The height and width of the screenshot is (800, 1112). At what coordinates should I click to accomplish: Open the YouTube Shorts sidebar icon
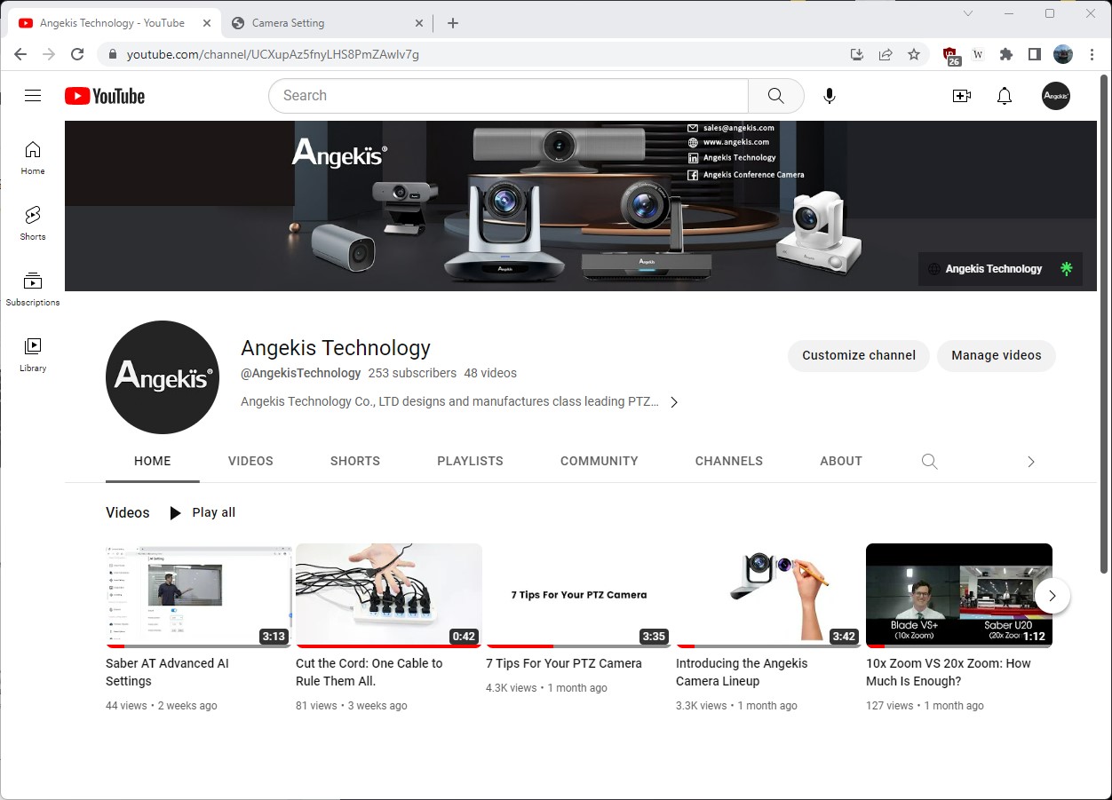32,220
